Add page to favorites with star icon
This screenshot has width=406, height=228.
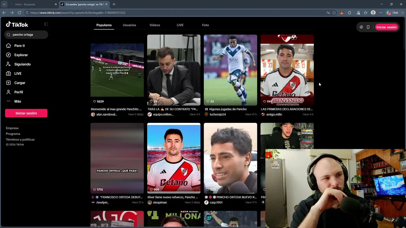[334, 13]
